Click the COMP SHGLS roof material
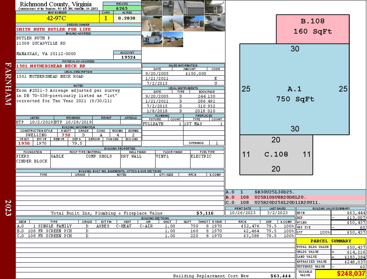Image resolution: width=367 pixels, height=279 pixels. point(99,156)
